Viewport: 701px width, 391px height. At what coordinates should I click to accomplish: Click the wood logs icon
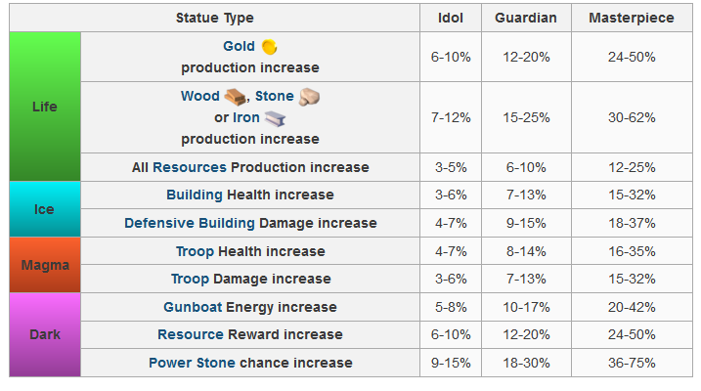(x=236, y=97)
